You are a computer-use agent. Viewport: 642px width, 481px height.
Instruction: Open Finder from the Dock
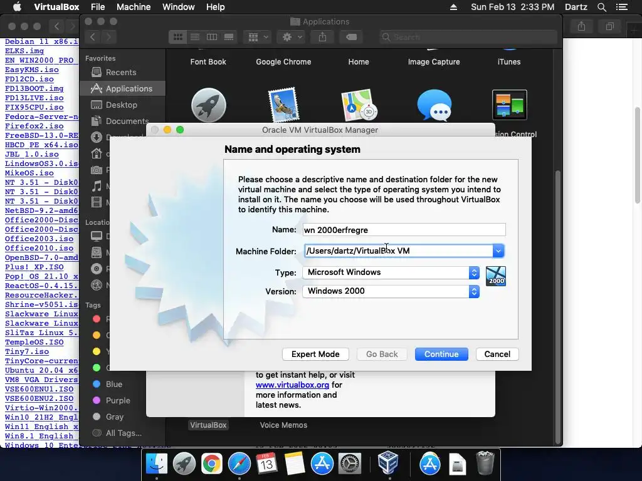pos(157,464)
